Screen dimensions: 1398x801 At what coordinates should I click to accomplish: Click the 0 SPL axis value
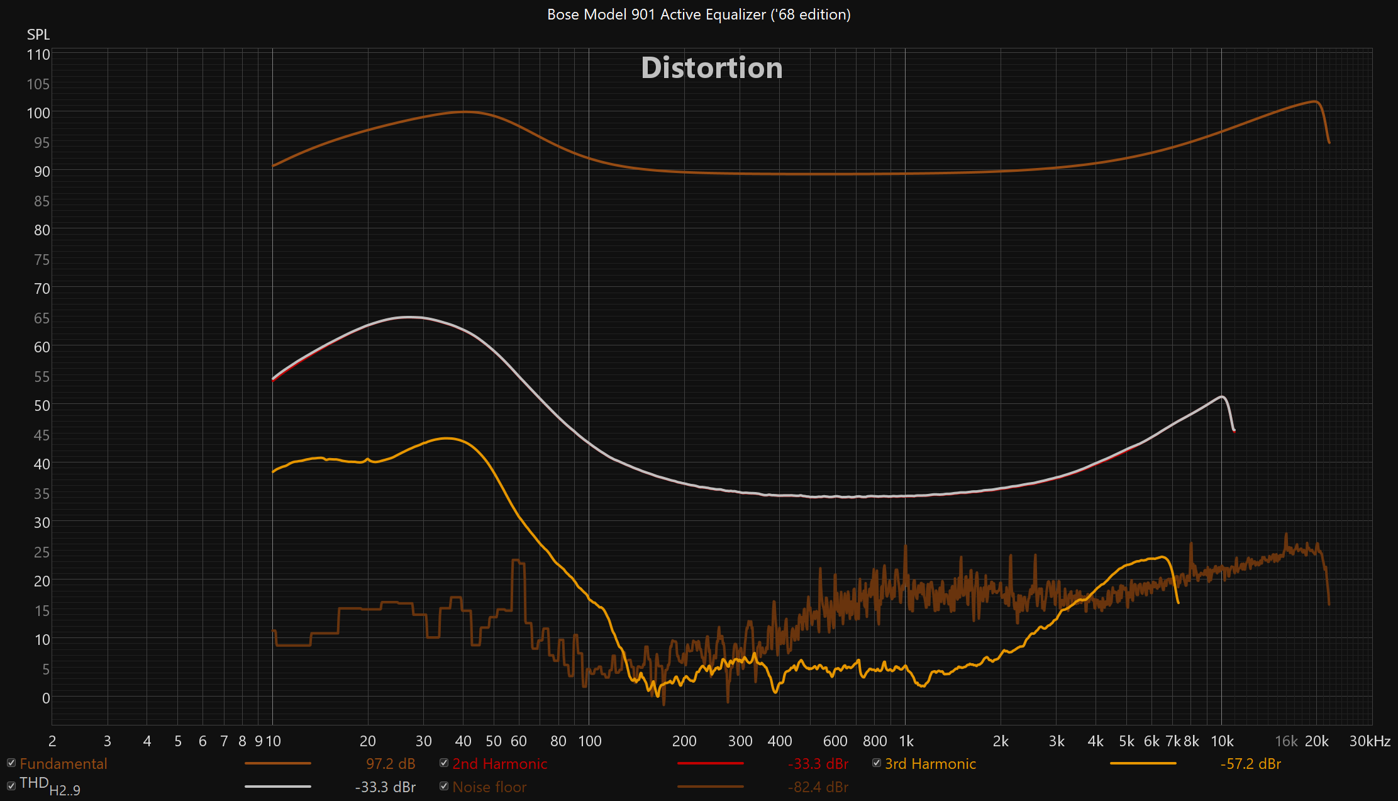(46, 698)
